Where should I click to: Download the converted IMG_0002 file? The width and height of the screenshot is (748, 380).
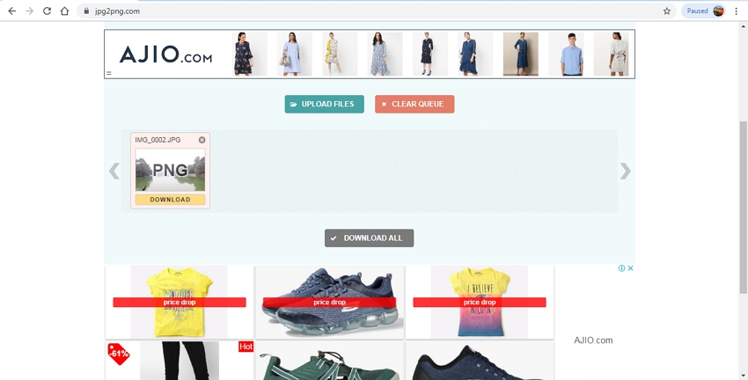tap(170, 200)
